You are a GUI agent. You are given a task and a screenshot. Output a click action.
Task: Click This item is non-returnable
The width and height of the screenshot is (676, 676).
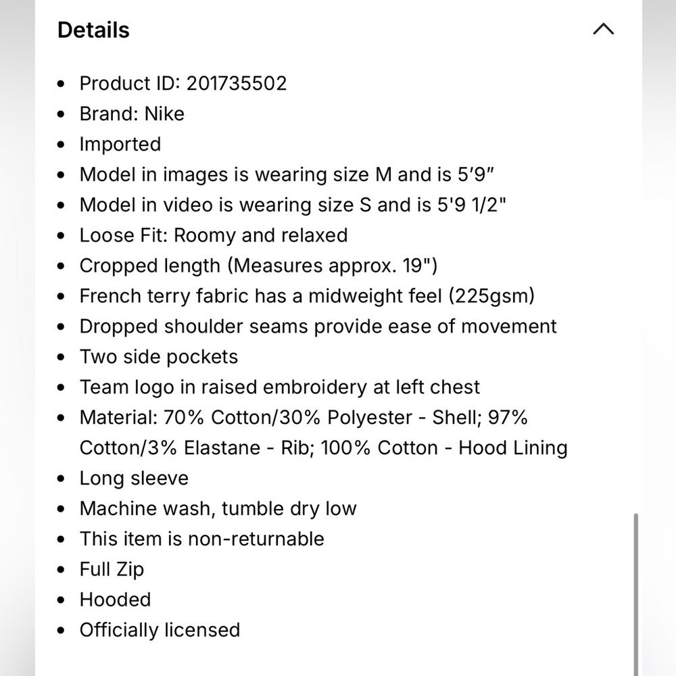click(202, 539)
